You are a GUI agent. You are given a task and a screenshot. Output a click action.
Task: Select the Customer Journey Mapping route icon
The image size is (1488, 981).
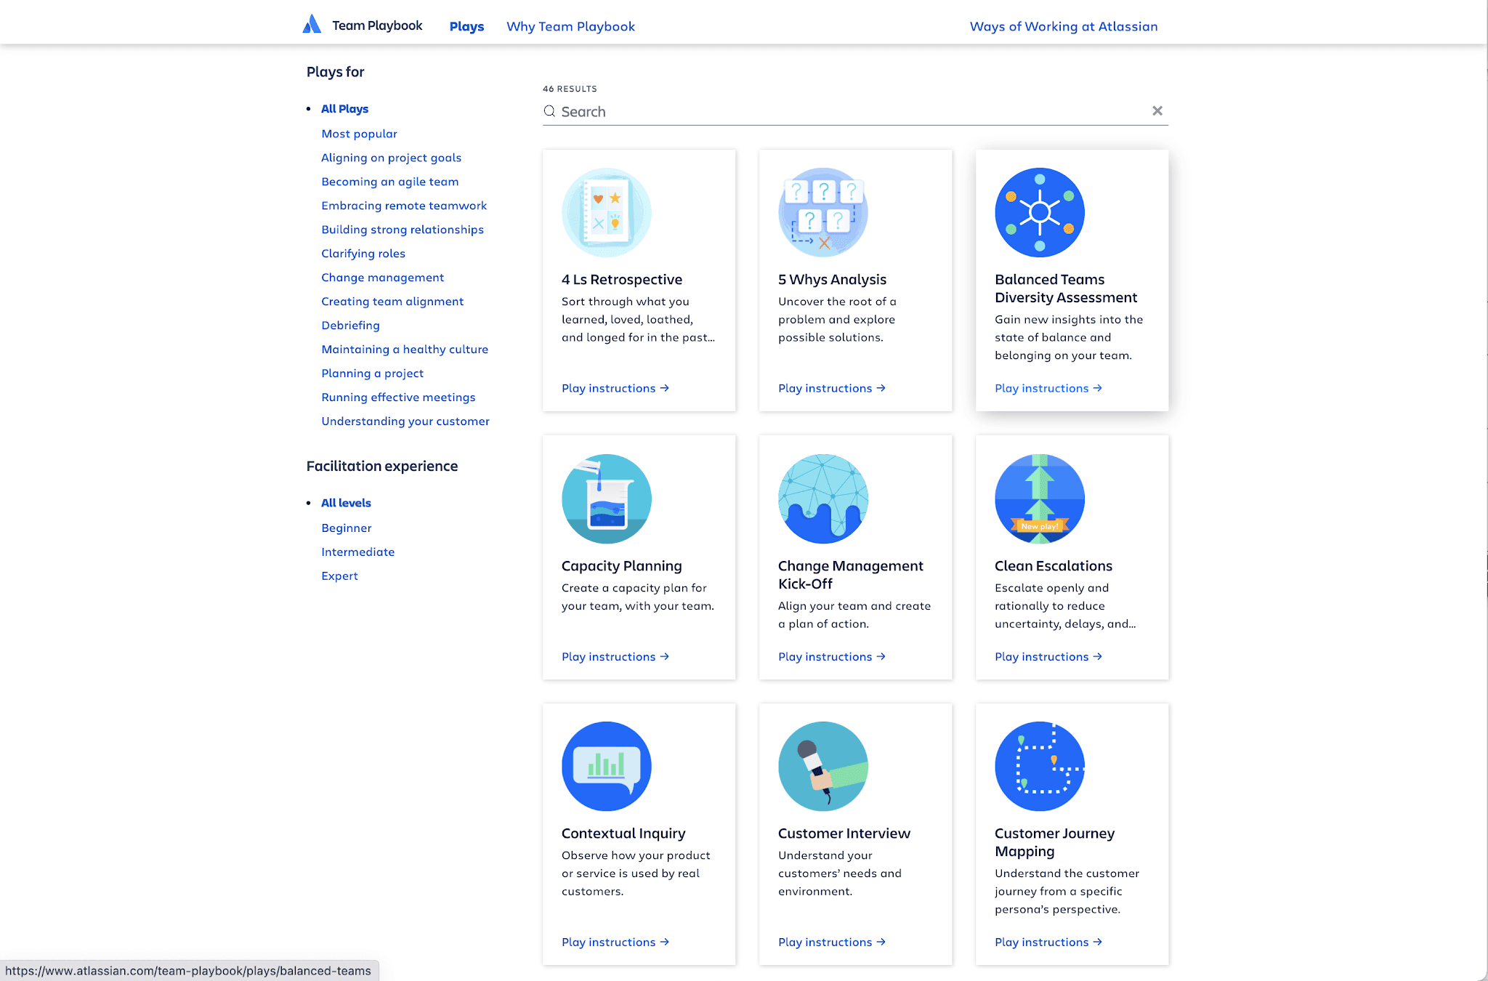coord(1039,766)
